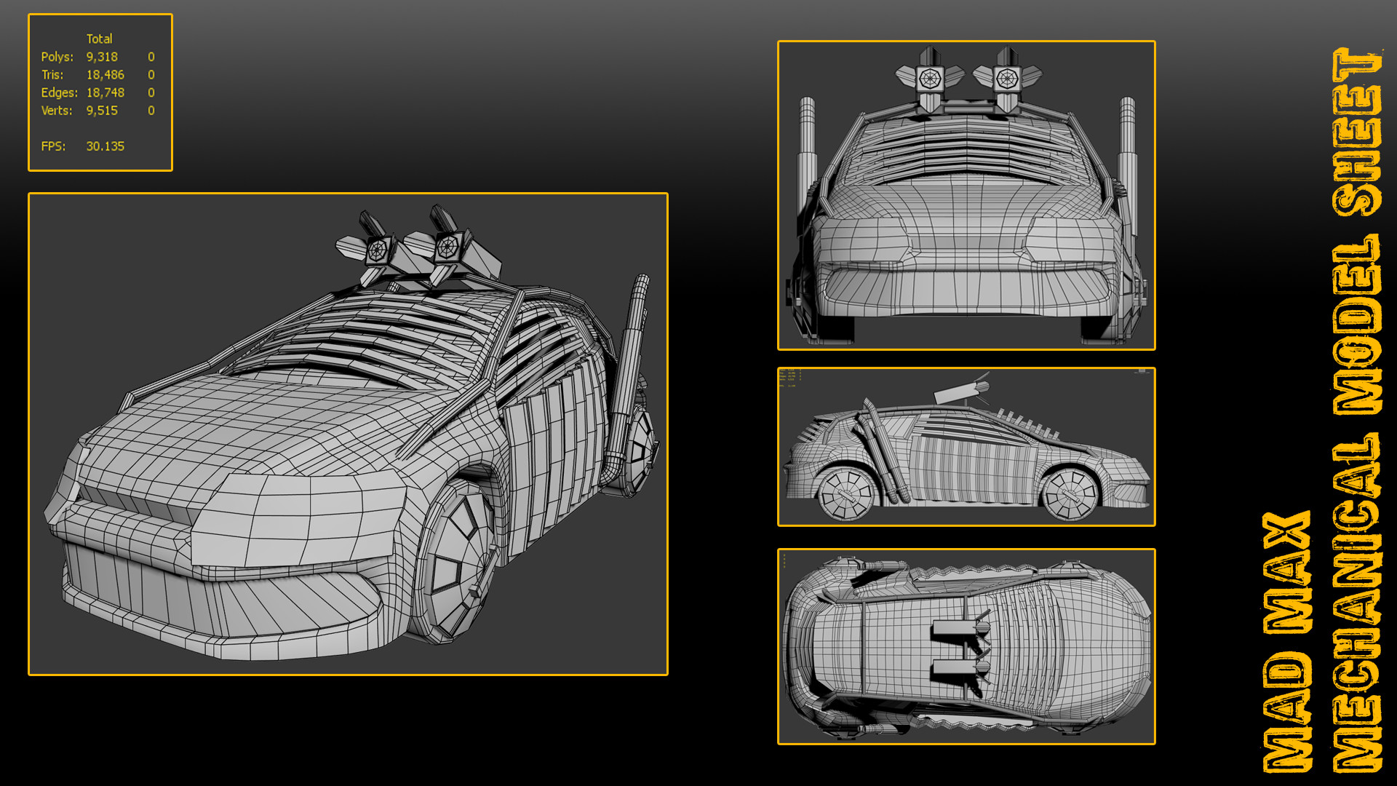Screen dimensions: 1397x786
Task: Select the Verts value 9,515
Action: pos(102,111)
